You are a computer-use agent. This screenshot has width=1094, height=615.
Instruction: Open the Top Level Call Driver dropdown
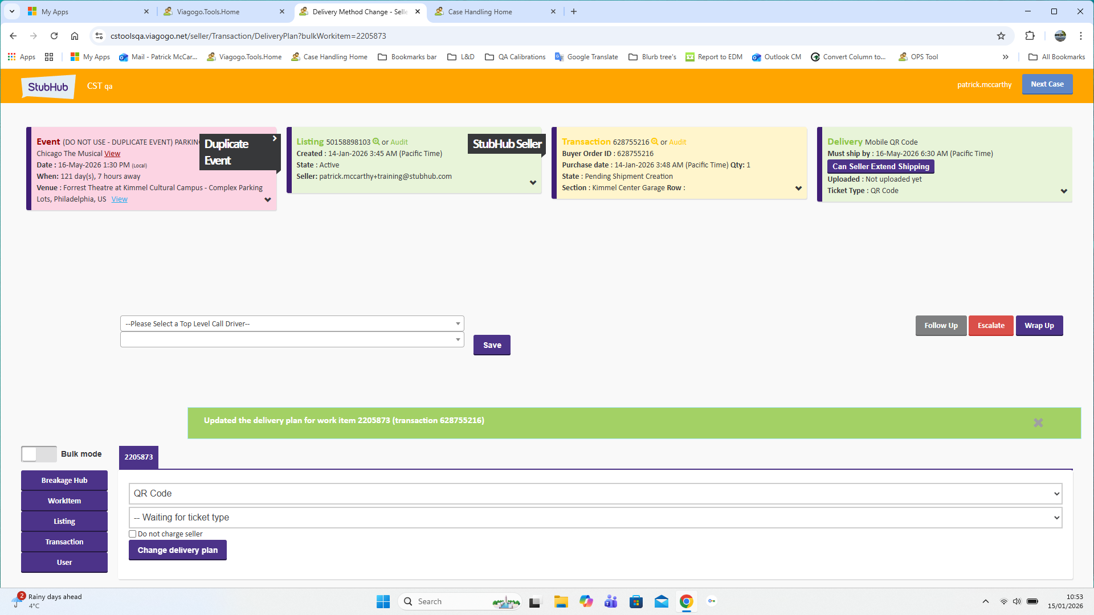tap(292, 323)
